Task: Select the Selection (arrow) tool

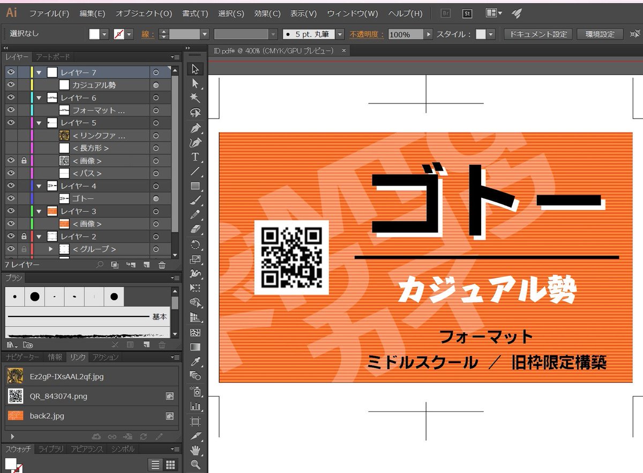Action: pos(195,69)
